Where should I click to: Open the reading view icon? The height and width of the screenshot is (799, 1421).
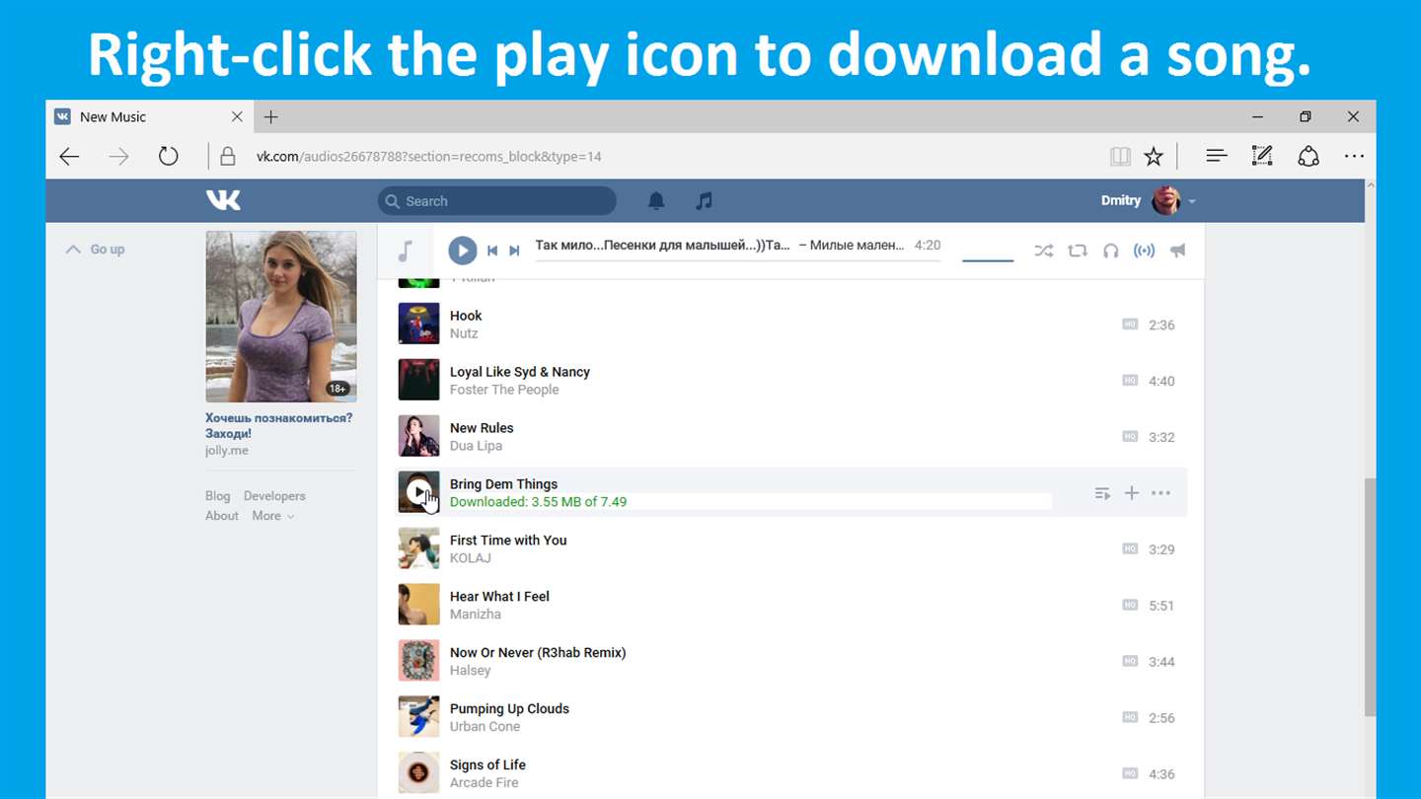1119,156
